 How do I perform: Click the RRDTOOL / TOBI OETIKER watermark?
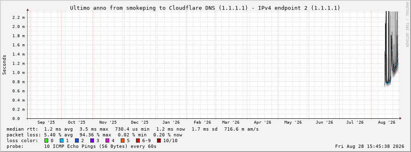point(407,25)
